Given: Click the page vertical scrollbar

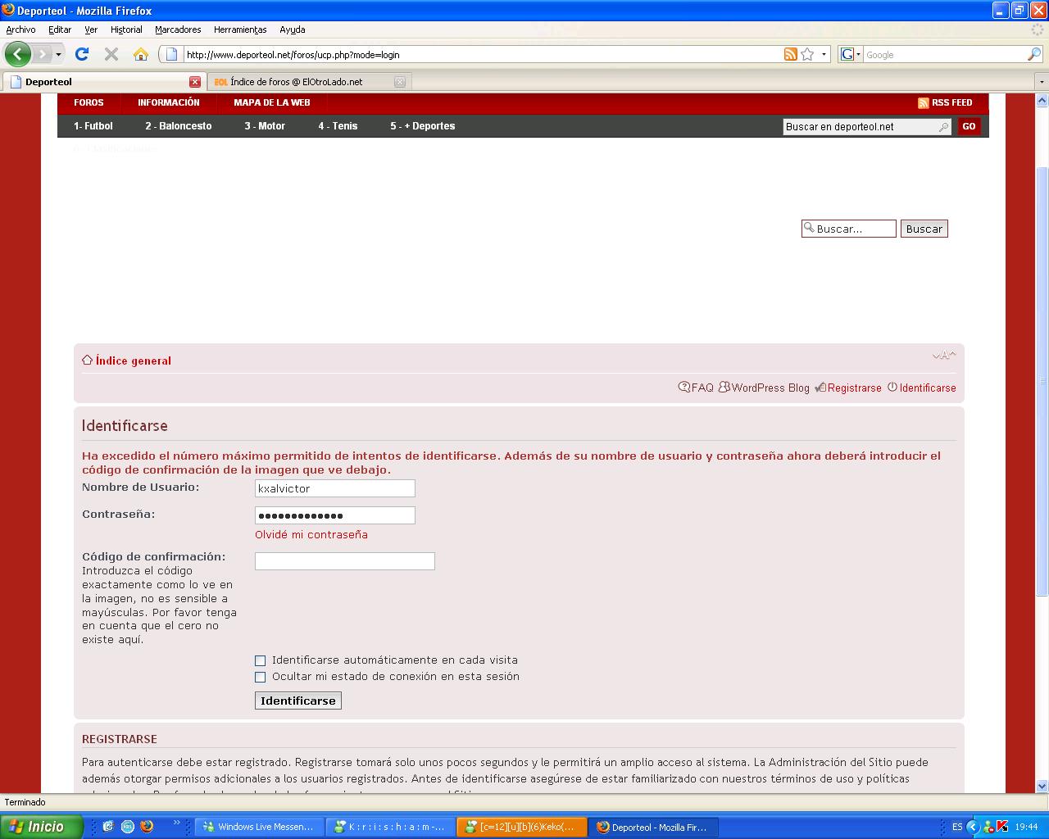Looking at the screenshot, I should click(x=1042, y=377).
